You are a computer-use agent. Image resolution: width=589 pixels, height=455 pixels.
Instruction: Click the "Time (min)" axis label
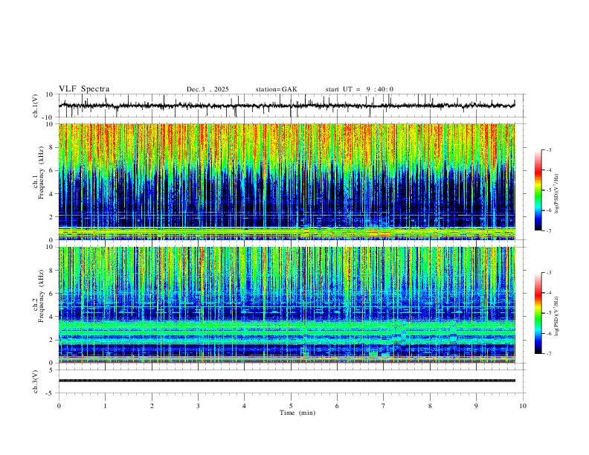pyautogui.click(x=297, y=413)
